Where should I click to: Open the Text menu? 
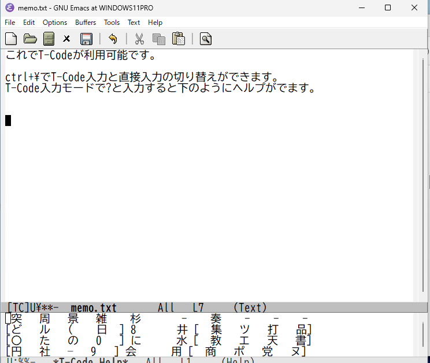(x=134, y=23)
